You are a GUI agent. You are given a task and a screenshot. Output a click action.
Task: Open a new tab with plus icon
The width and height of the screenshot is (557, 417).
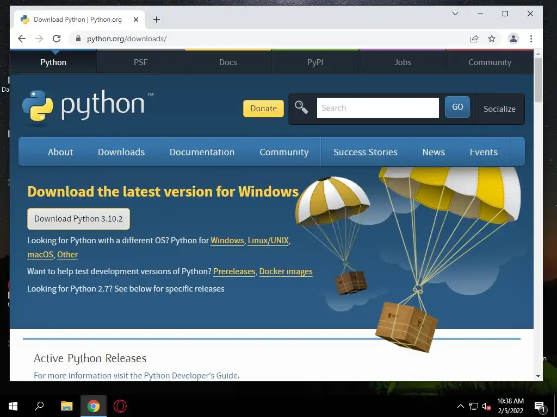157,20
